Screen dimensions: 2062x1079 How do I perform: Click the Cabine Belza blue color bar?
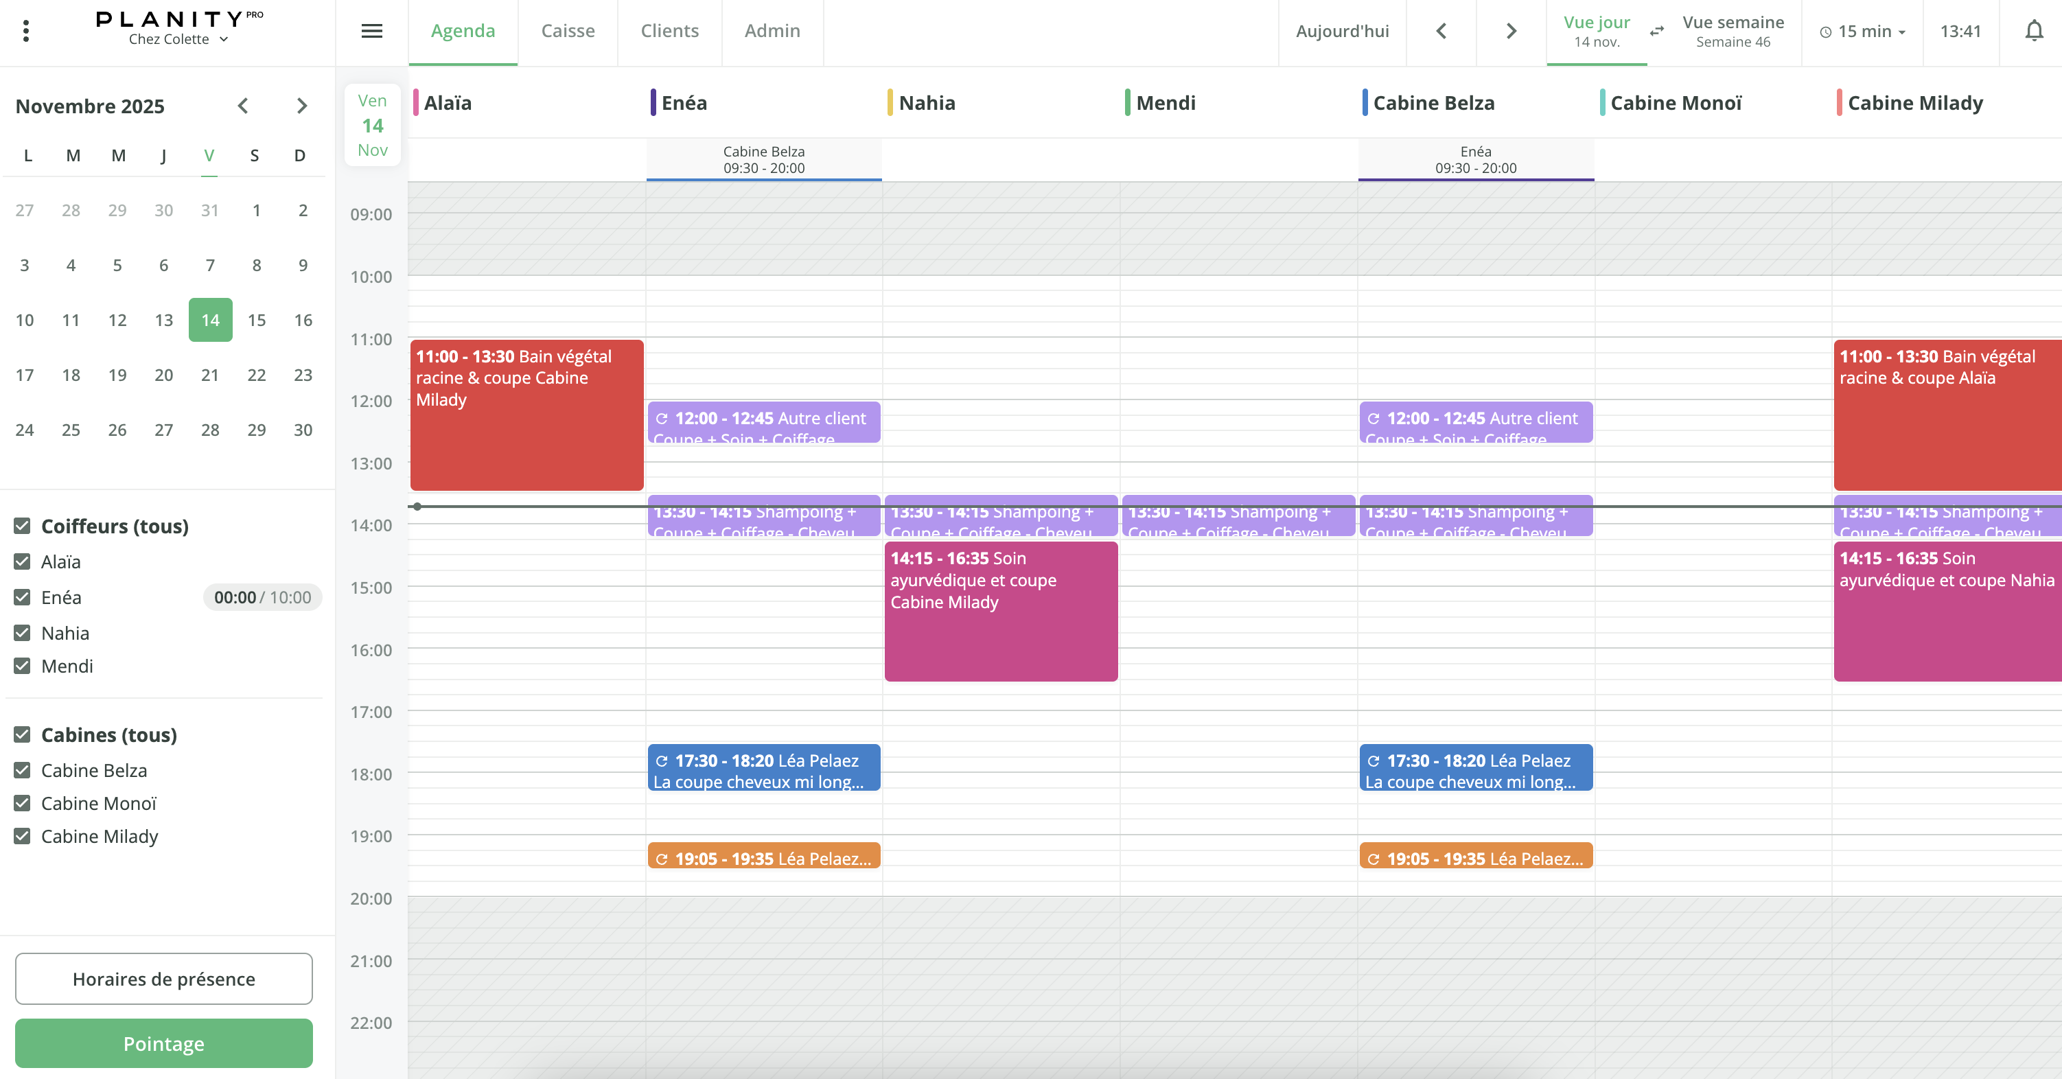pos(1364,102)
